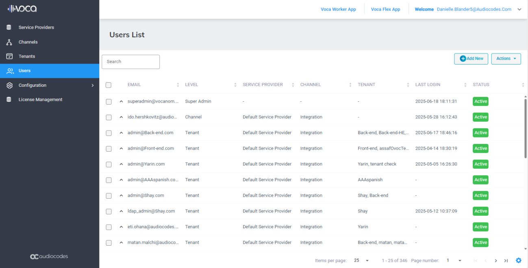528x268 pixels.
Task: Go to last page of results
Action: coord(506,261)
